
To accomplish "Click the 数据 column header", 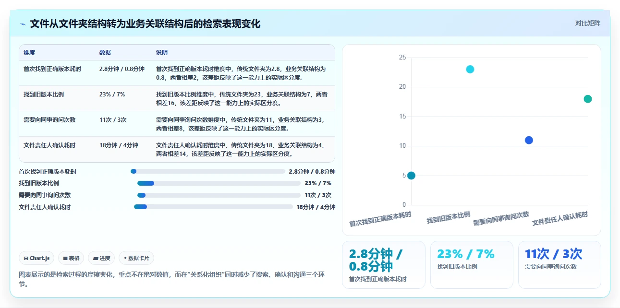I will pyautogui.click(x=105, y=52).
